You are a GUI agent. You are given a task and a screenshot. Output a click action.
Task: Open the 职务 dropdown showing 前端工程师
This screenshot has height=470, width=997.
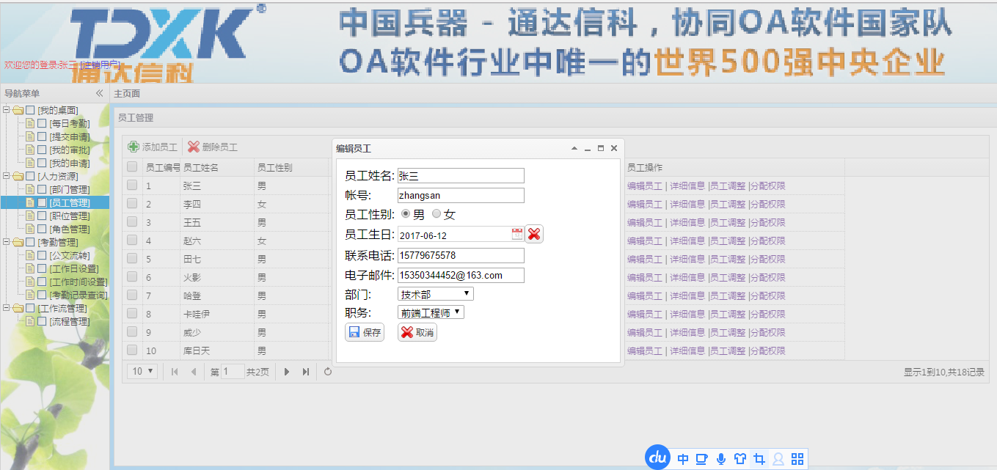pyautogui.click(x=431, y=312)
